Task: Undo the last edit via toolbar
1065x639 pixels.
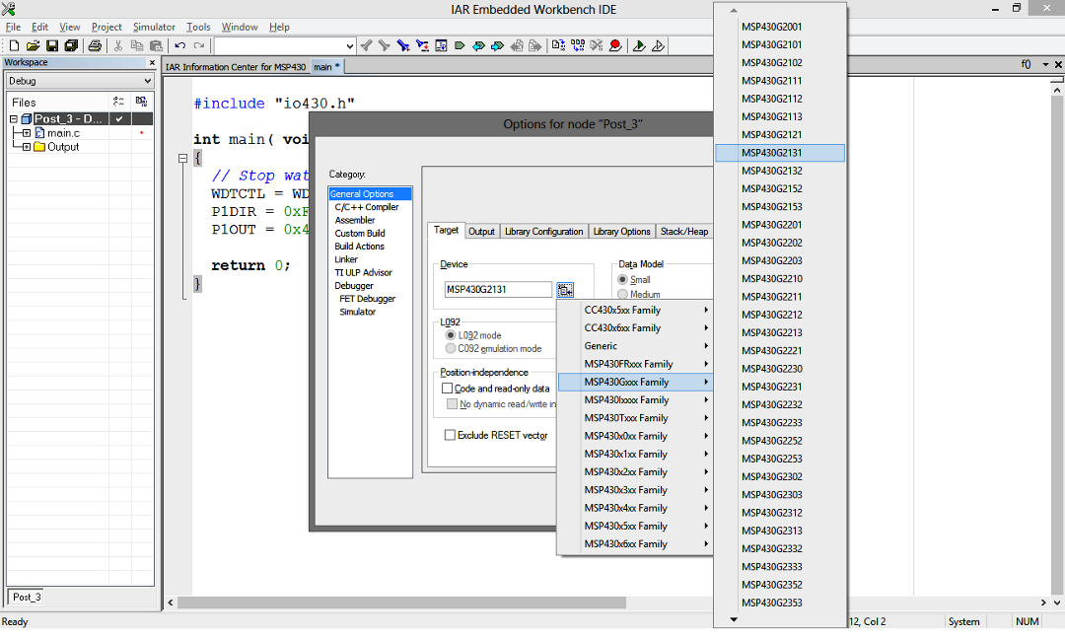Action: (180, 46)
